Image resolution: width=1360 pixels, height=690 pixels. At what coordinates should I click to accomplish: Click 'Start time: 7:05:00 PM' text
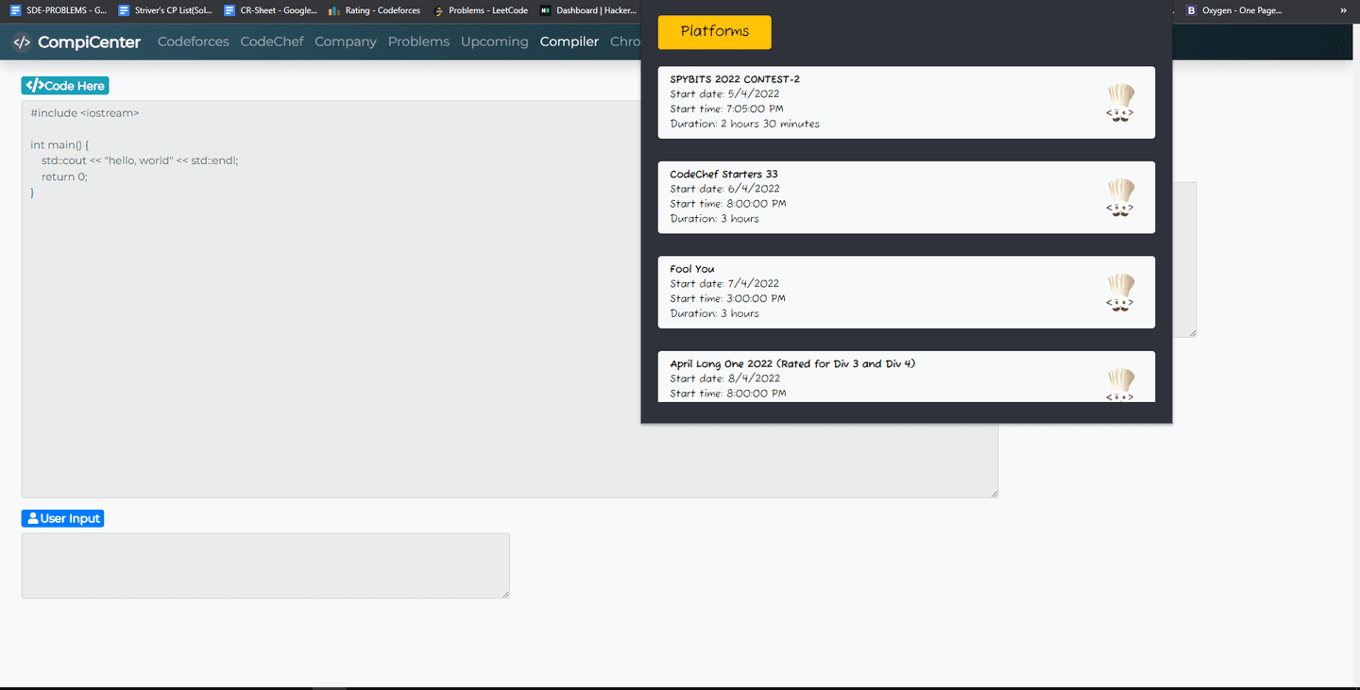726,109
